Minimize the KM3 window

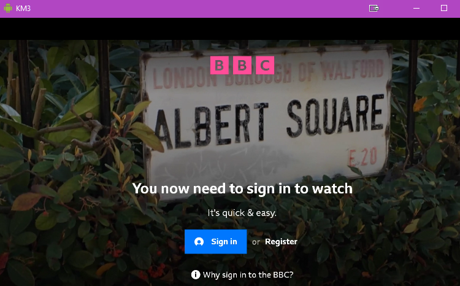pyautogui.click(x=416, y=8)
